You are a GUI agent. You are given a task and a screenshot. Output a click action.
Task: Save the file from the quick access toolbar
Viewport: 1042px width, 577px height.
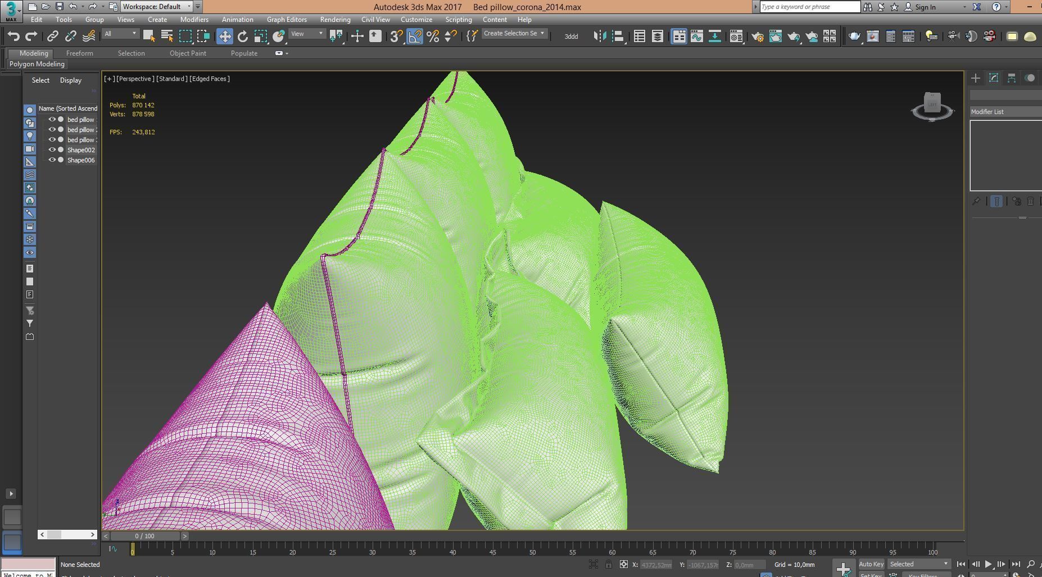coord(59,7)
